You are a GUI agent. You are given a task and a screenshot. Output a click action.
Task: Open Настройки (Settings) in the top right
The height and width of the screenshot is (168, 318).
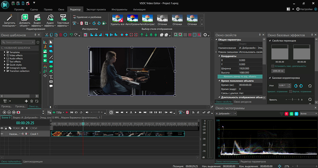tap(304, 9)
